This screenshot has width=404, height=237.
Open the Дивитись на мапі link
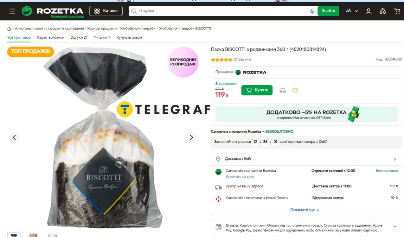[x=240, y=177]
